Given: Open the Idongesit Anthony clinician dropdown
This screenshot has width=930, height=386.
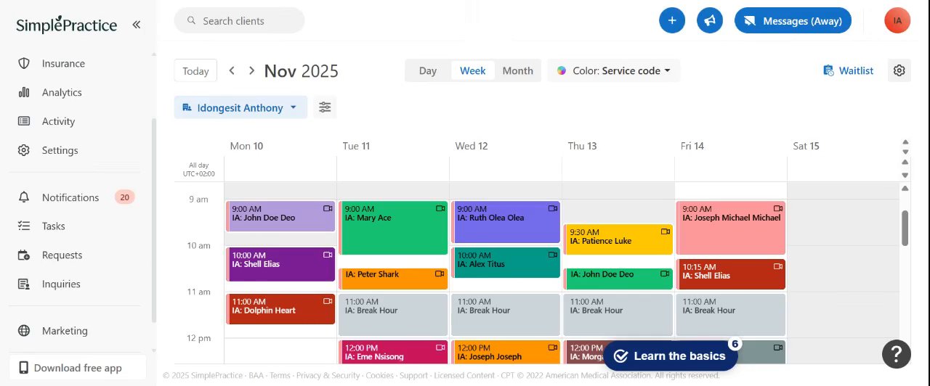Looking at the screenshot, I should [240, 107].
